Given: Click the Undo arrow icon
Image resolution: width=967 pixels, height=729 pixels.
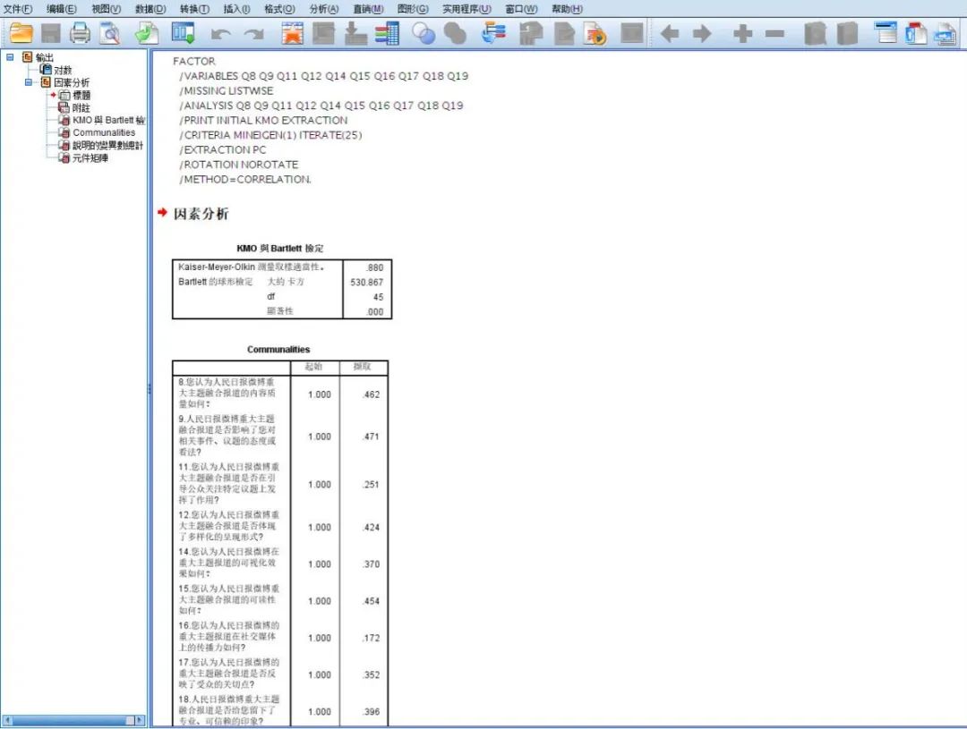Looking at the screenshot, I should tap(220, 34).
